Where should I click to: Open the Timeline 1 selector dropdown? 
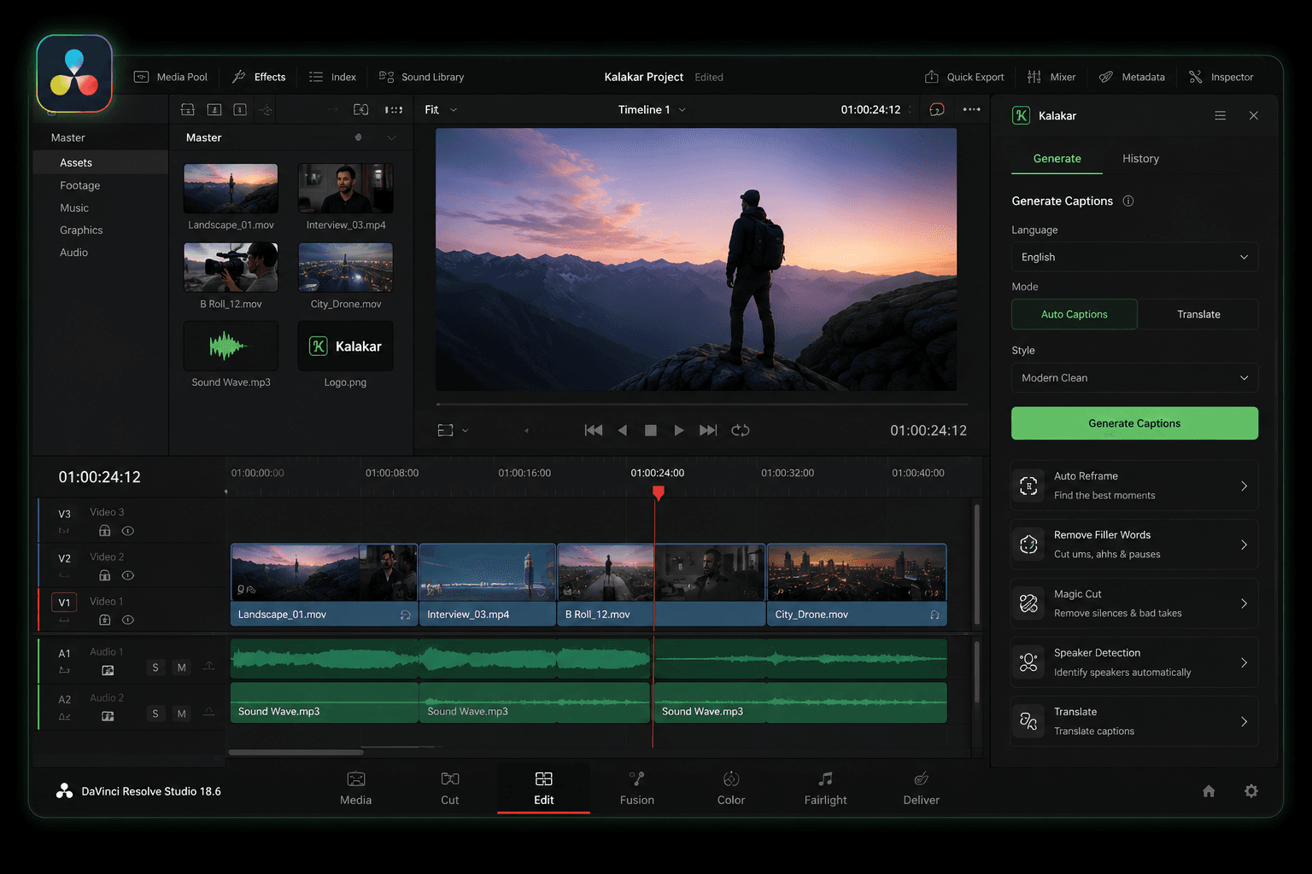(x=653, y=109)
